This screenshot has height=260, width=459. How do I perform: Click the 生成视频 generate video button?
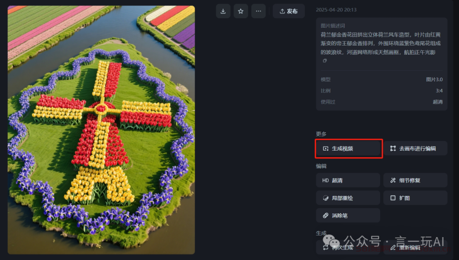(348, 148)
